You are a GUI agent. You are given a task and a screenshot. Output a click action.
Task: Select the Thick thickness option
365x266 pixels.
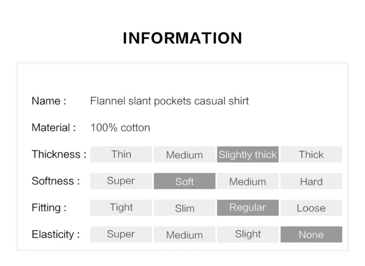pyautogui.click(x=311, y=154)
